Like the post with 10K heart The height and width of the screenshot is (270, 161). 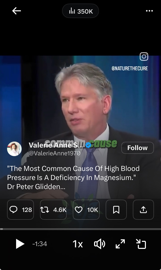(86, 210)
